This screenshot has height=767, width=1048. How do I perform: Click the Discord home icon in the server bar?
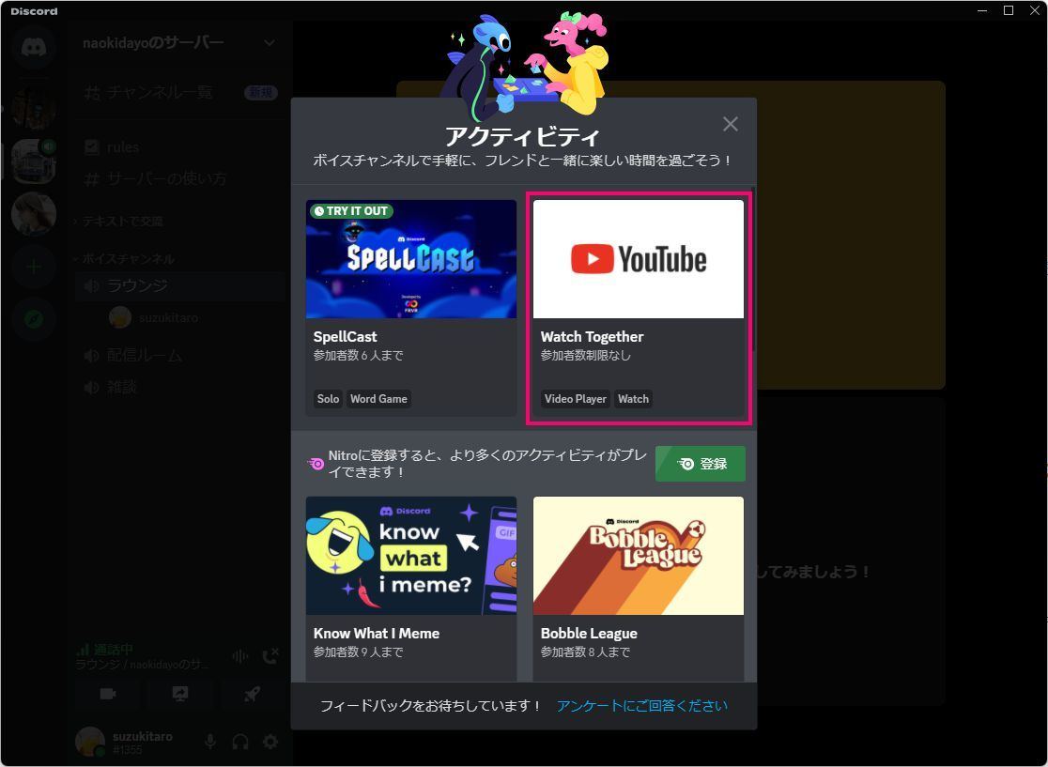pyautogui.click(x=34, y=47)
